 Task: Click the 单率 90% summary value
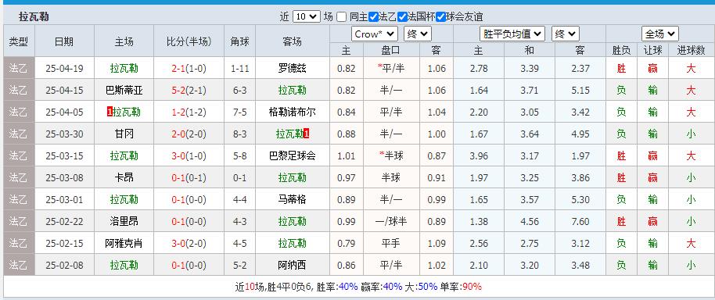[472, 287]
